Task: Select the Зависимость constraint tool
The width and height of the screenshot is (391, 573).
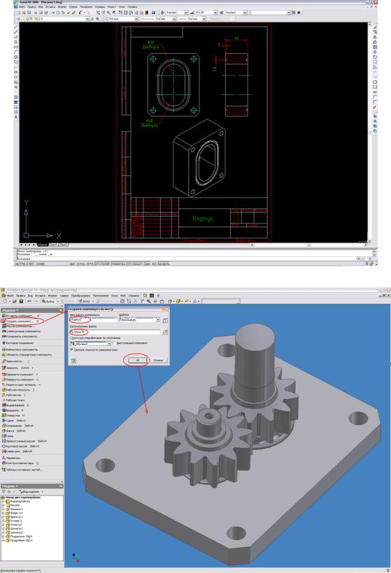Action: coord(15,361)
